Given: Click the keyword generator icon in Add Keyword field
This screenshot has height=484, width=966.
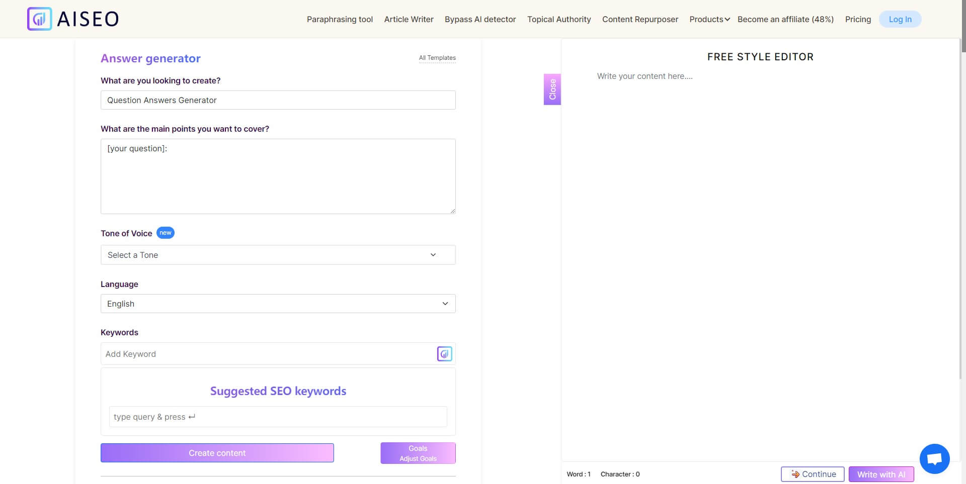Looking at the screenshot, I should tap(444, 354).
